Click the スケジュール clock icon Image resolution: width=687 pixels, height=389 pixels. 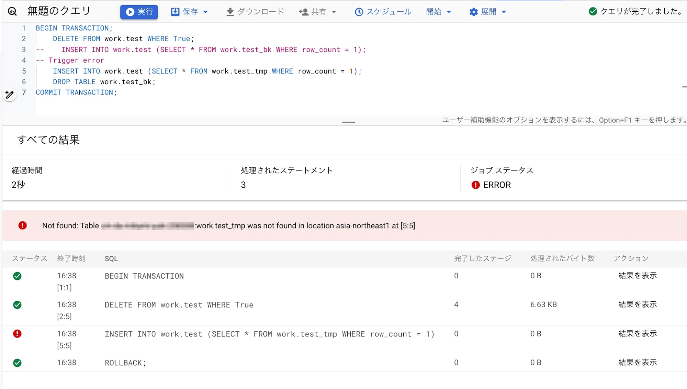click(359, 12)
